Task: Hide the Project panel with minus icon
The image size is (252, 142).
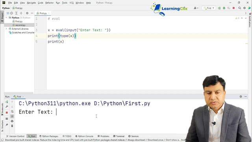Action: coord(32,13)
